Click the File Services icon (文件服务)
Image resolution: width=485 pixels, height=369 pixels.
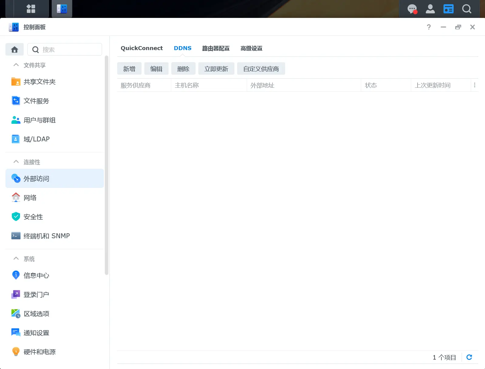tap(16, 101)
